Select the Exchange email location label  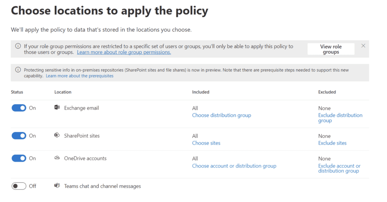82,108
